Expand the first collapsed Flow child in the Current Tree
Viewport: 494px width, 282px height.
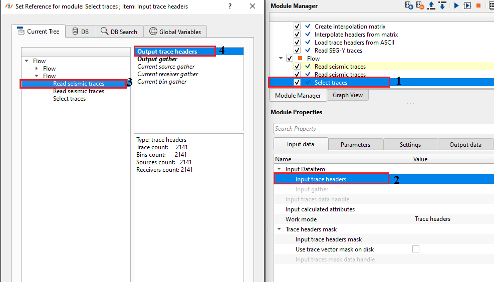point(37,69)
